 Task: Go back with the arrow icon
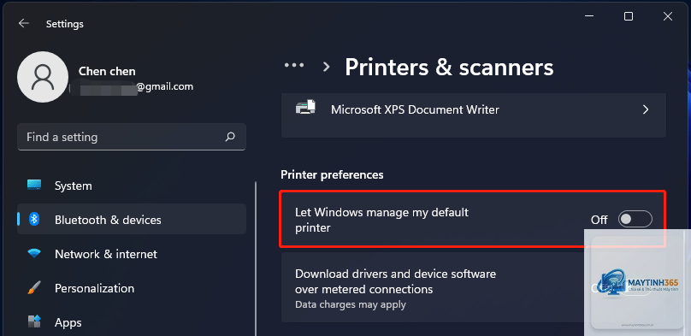click(x=23, y=23)
